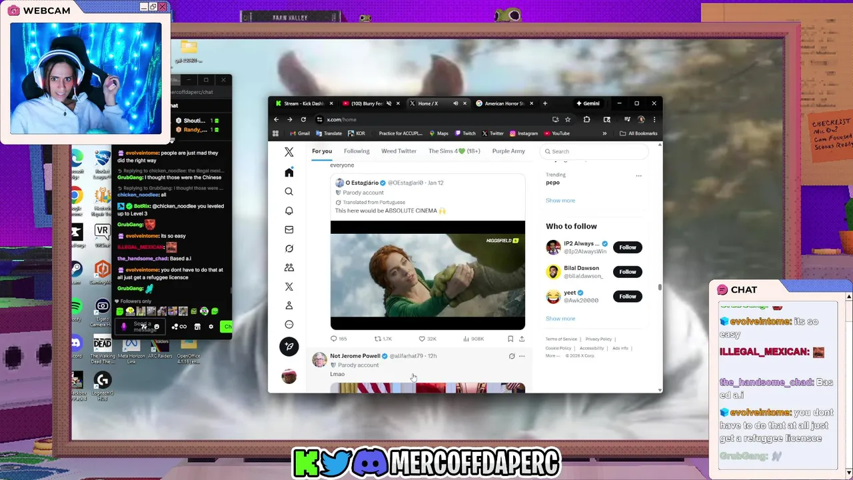The width and height of the screenshot is (853, 480).
Task: Switch to Stream - Kick Dashboard browser tab
Action: tap(304, 103)
